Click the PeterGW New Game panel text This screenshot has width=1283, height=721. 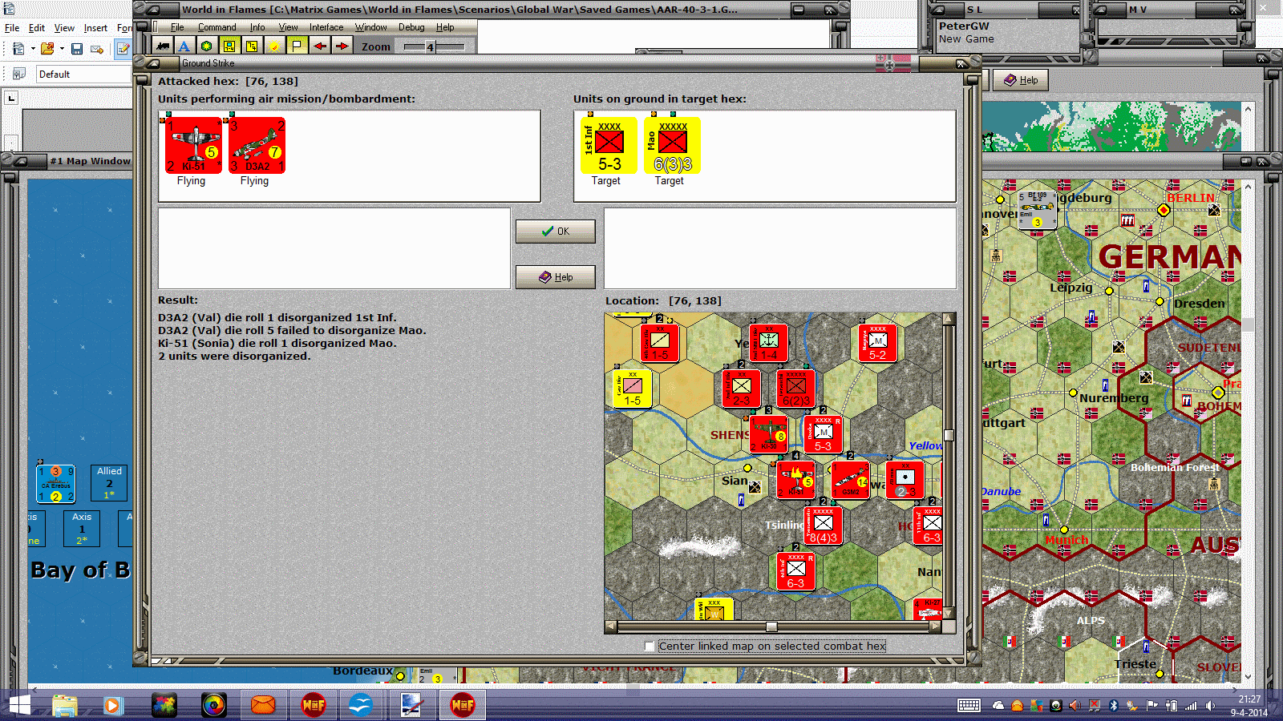pos(966,32)
